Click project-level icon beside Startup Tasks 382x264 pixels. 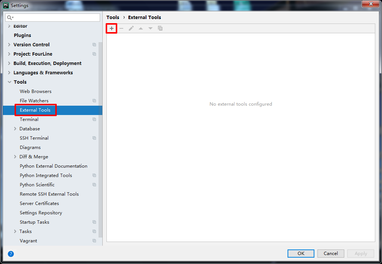tap(94, 222)
